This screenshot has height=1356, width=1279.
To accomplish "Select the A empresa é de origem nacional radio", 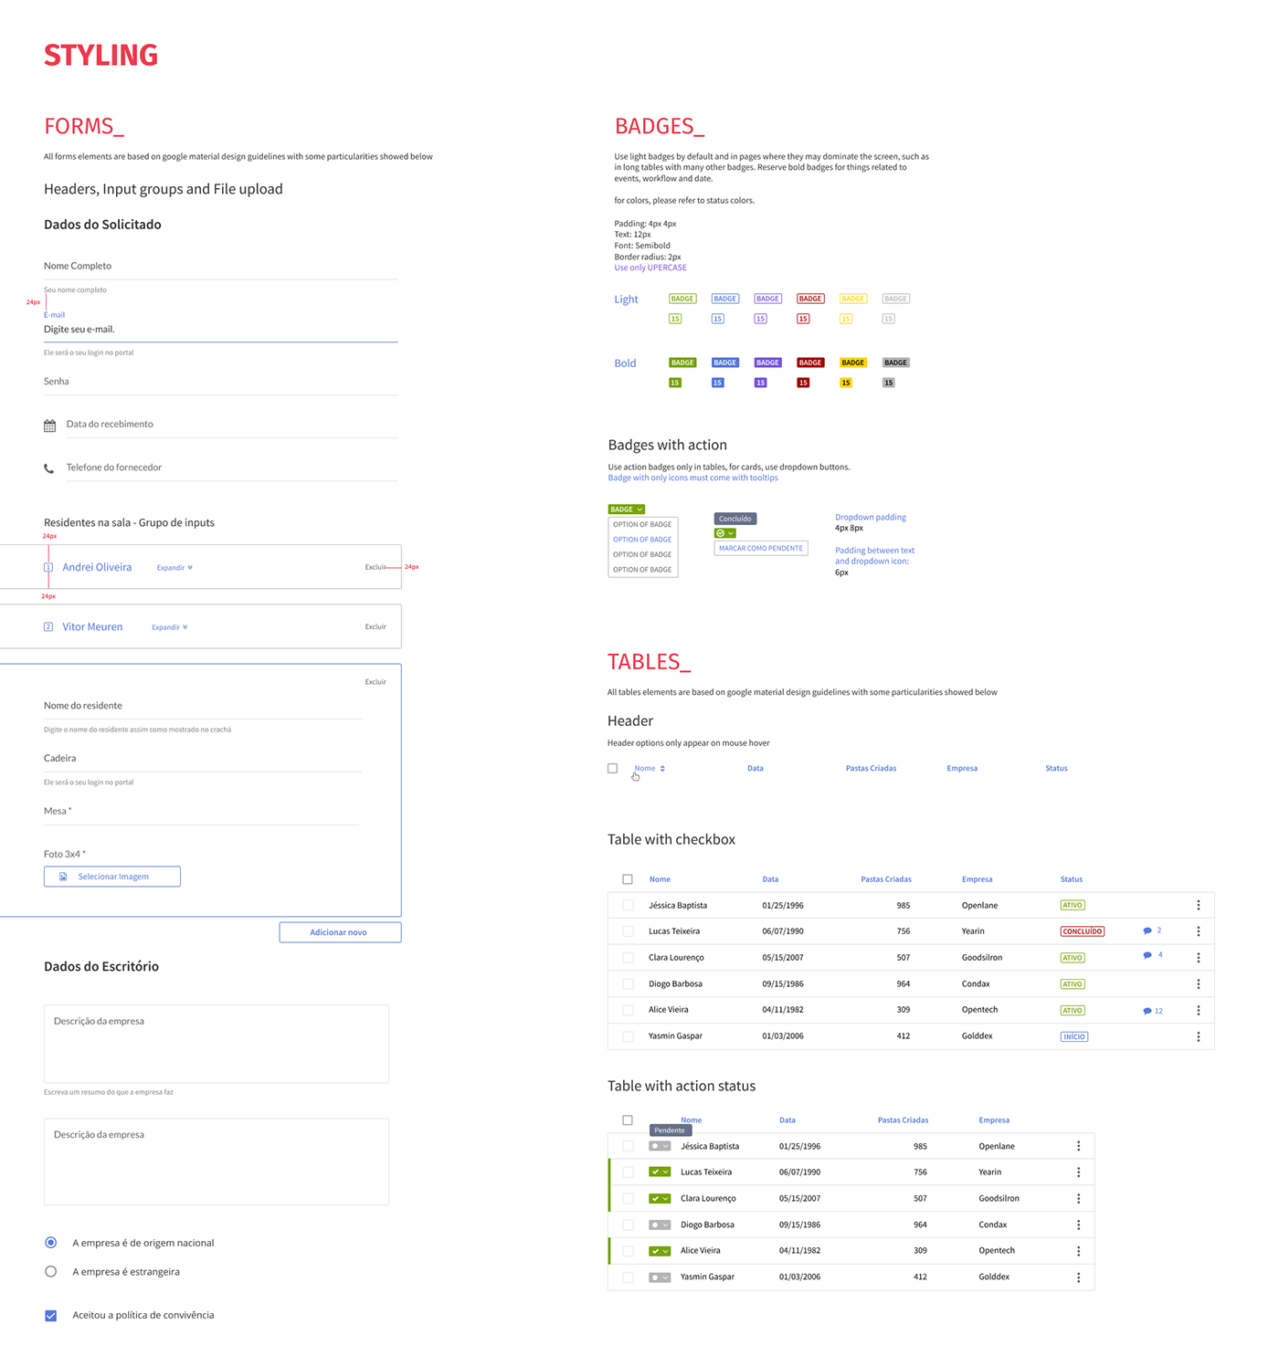I will 51,1243.
